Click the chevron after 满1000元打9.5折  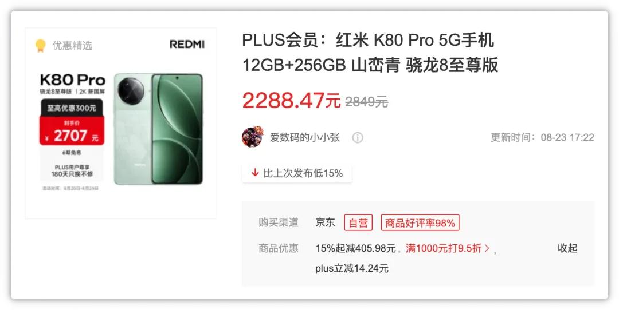tap(487, 248)
